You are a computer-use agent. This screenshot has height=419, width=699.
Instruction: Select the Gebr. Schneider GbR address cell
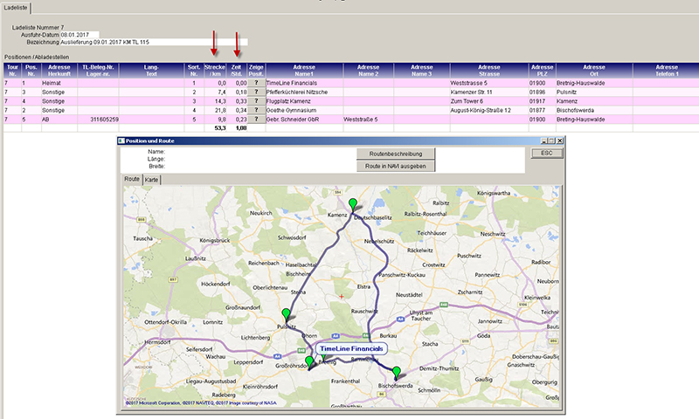coord(302,119)
